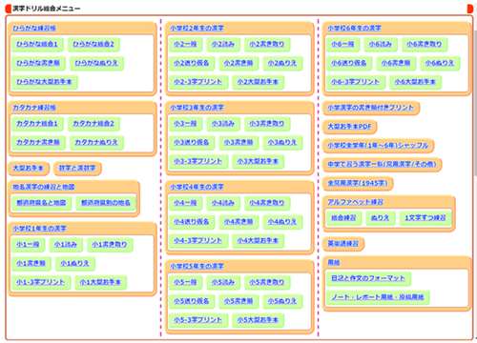Viewport: 477px width, 343px height.
Task: Open 小3大型お手本 link
Action: [258, 161]
